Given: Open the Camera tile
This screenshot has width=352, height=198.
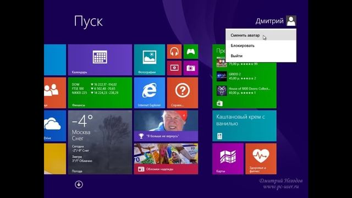Looking at the screenshot, I should point(191,68).
